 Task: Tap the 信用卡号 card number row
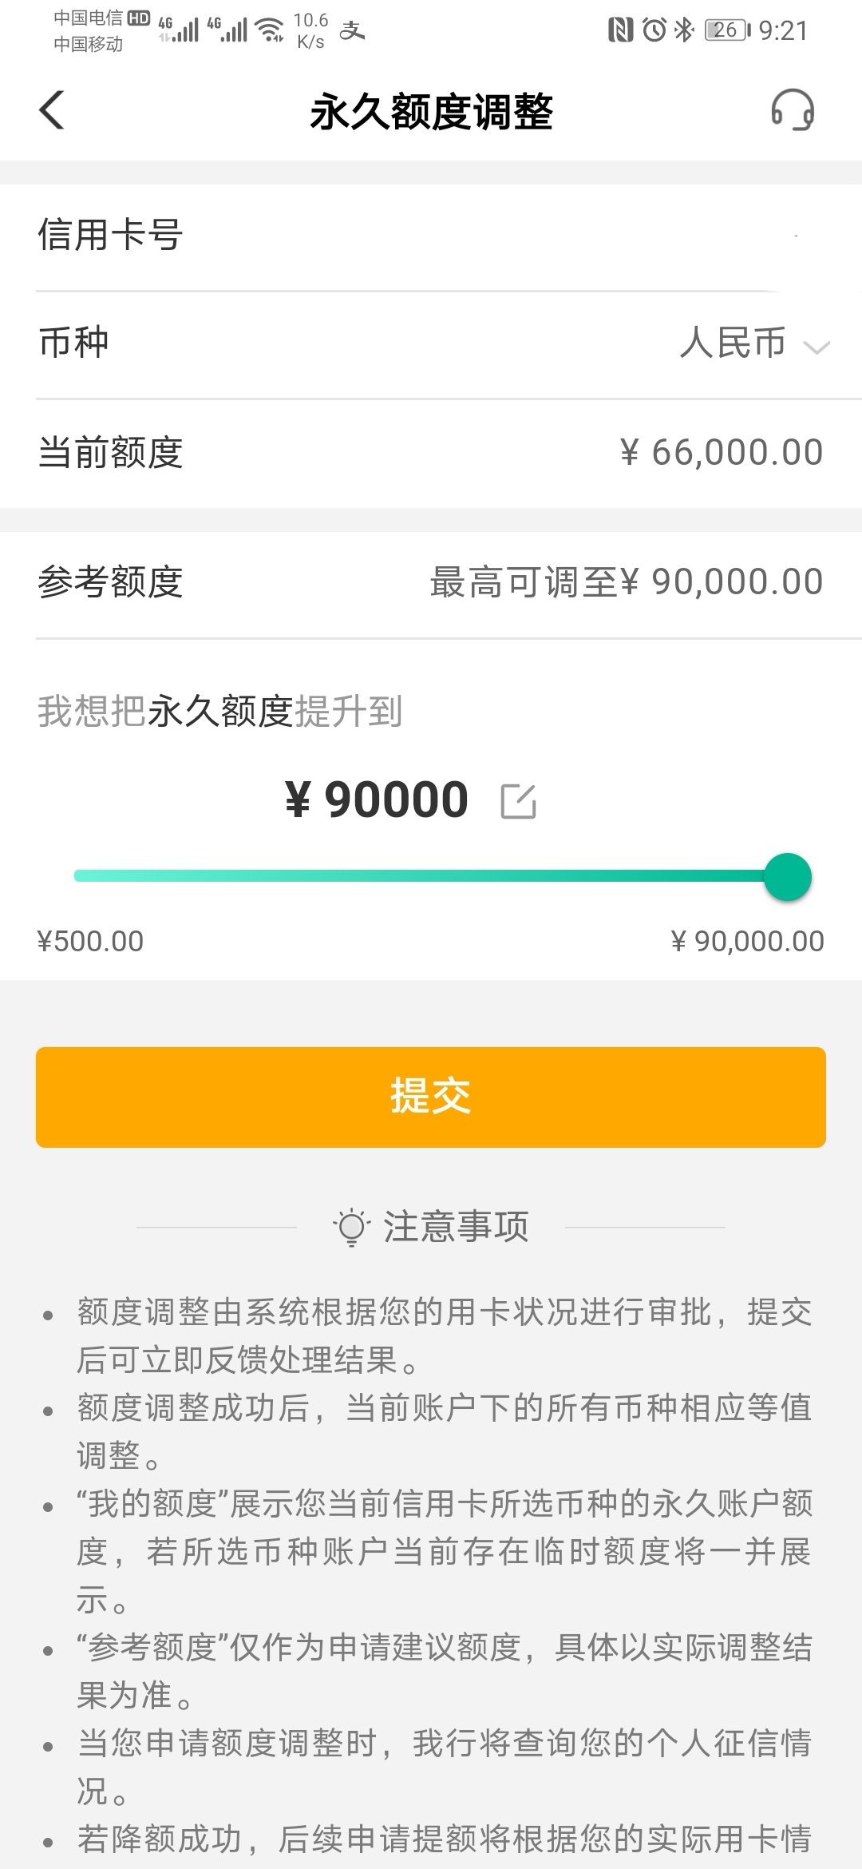point(431,237)
